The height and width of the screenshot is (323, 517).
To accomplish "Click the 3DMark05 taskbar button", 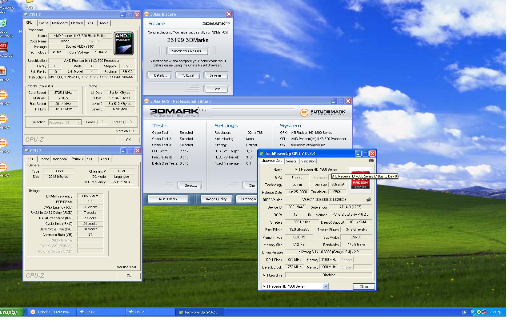I will pyautogui.click(x=51, y=312).
